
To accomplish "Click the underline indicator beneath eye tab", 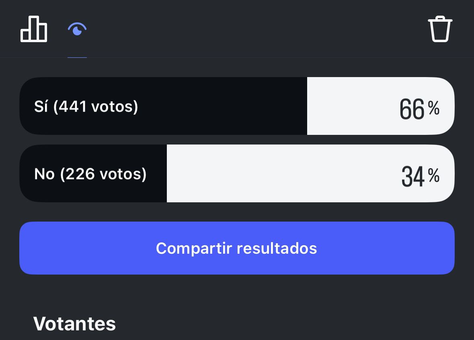I will tap(77, 57).
